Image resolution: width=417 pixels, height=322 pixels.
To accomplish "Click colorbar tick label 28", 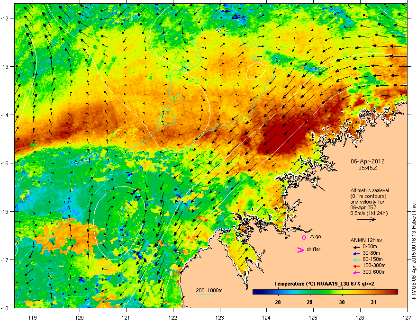I will pyautogui.click(x=278, y=302).
